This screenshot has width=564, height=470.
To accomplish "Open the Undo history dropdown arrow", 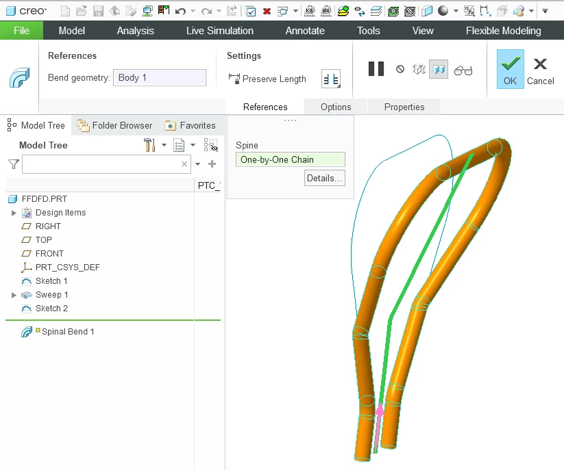I will 193,11.
